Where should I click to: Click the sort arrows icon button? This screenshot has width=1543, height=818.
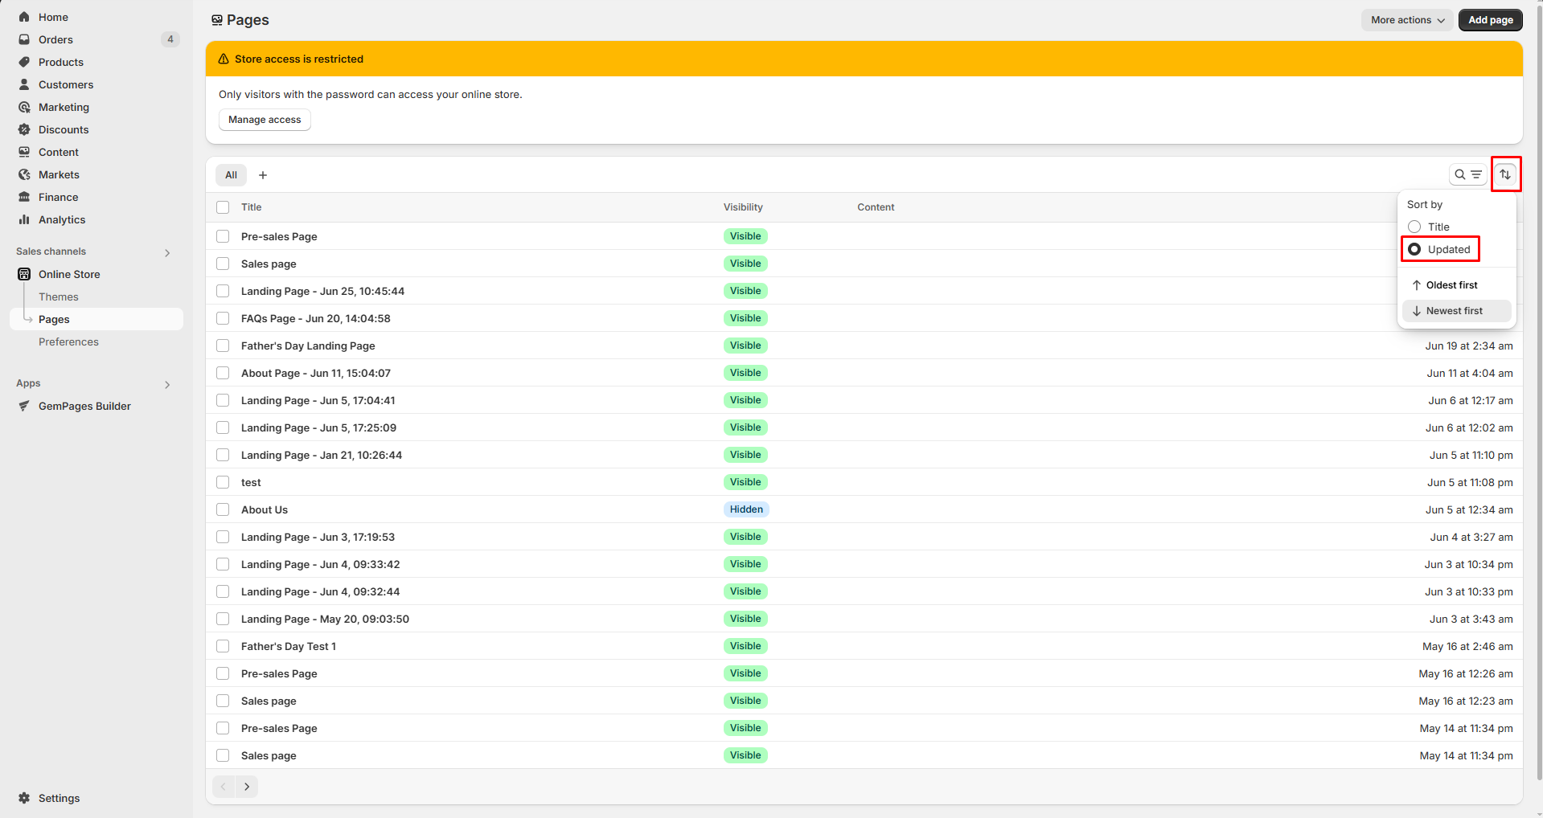[1505, 174]
